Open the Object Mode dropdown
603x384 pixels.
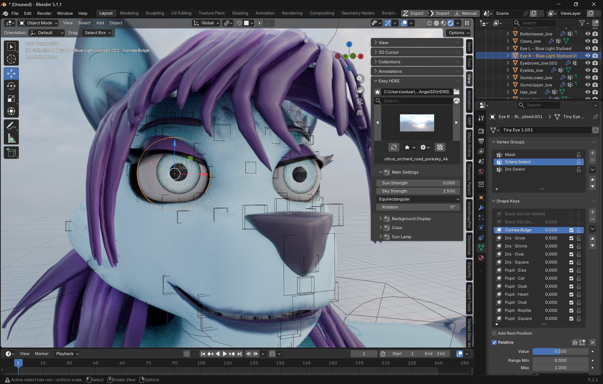coord(38,23)
